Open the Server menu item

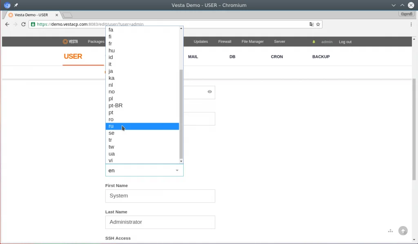tap(280, 42)
